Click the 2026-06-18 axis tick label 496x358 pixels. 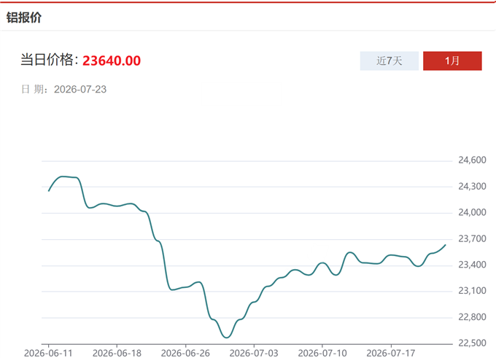[117, 353]
